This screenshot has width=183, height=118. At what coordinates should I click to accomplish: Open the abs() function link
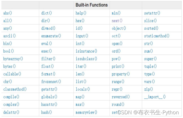point(7,13)
